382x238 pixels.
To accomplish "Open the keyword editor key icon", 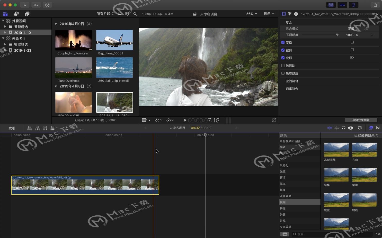I will [36, 5].
